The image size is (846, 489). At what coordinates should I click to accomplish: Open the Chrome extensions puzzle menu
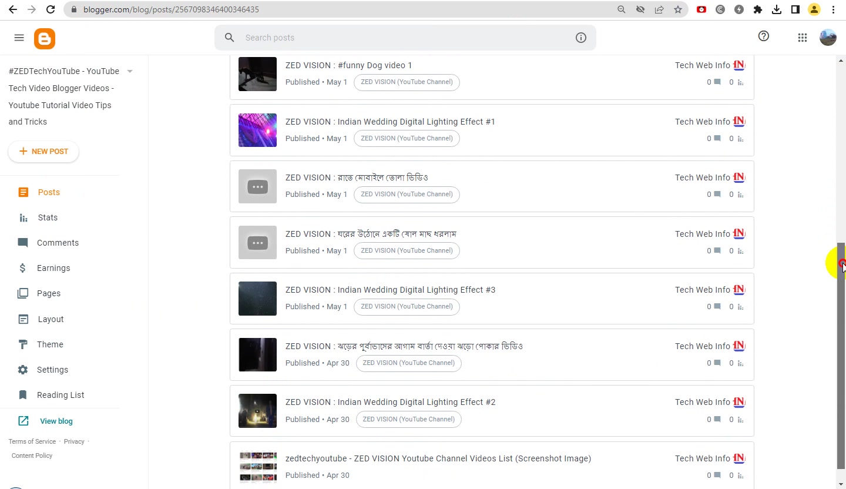pyautogui.click(x=757, y=9)
